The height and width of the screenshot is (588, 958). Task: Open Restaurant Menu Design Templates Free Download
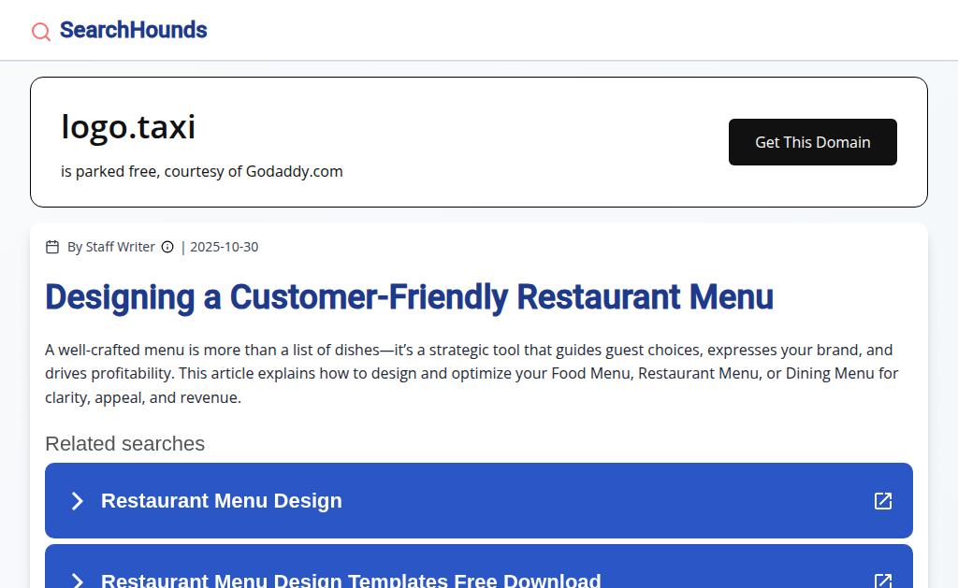351,581
